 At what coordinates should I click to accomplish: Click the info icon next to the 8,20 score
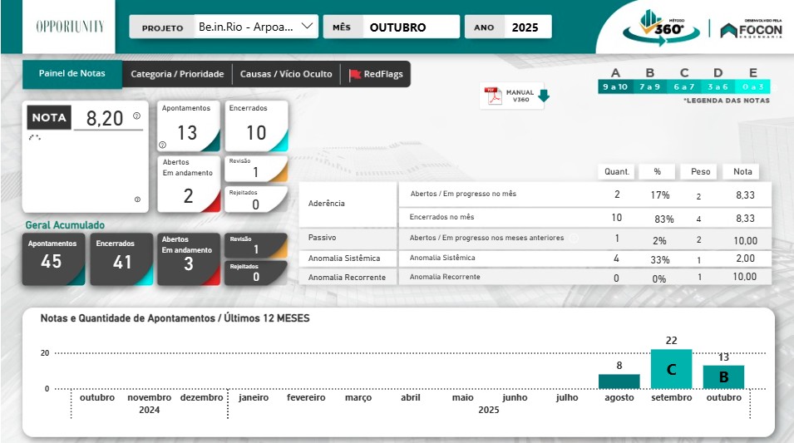point(136,116)
